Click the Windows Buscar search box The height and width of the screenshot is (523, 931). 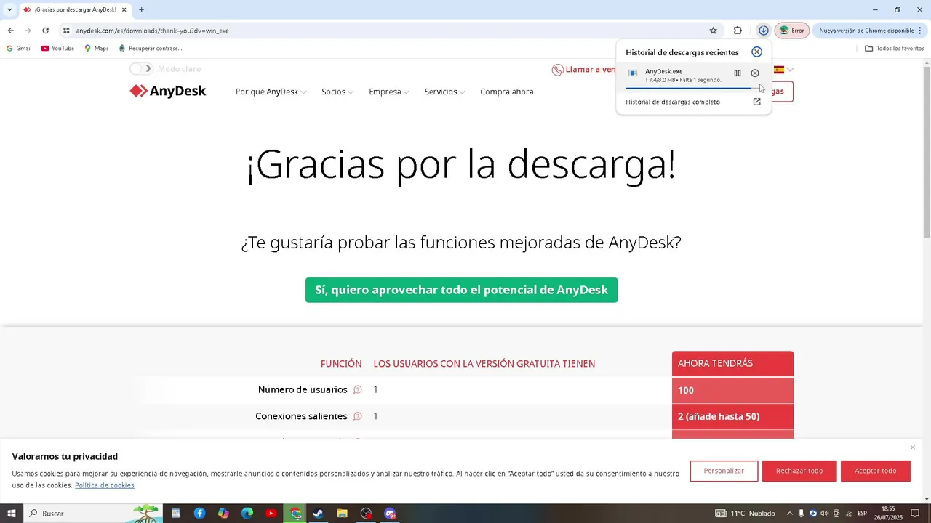point(92,514)
